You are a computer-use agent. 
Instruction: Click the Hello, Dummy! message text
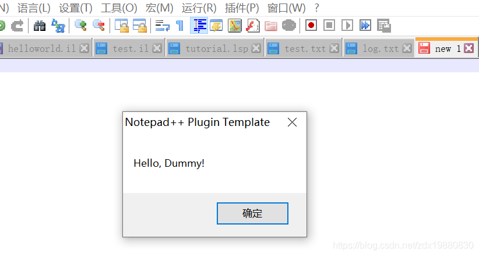[169, 163]
